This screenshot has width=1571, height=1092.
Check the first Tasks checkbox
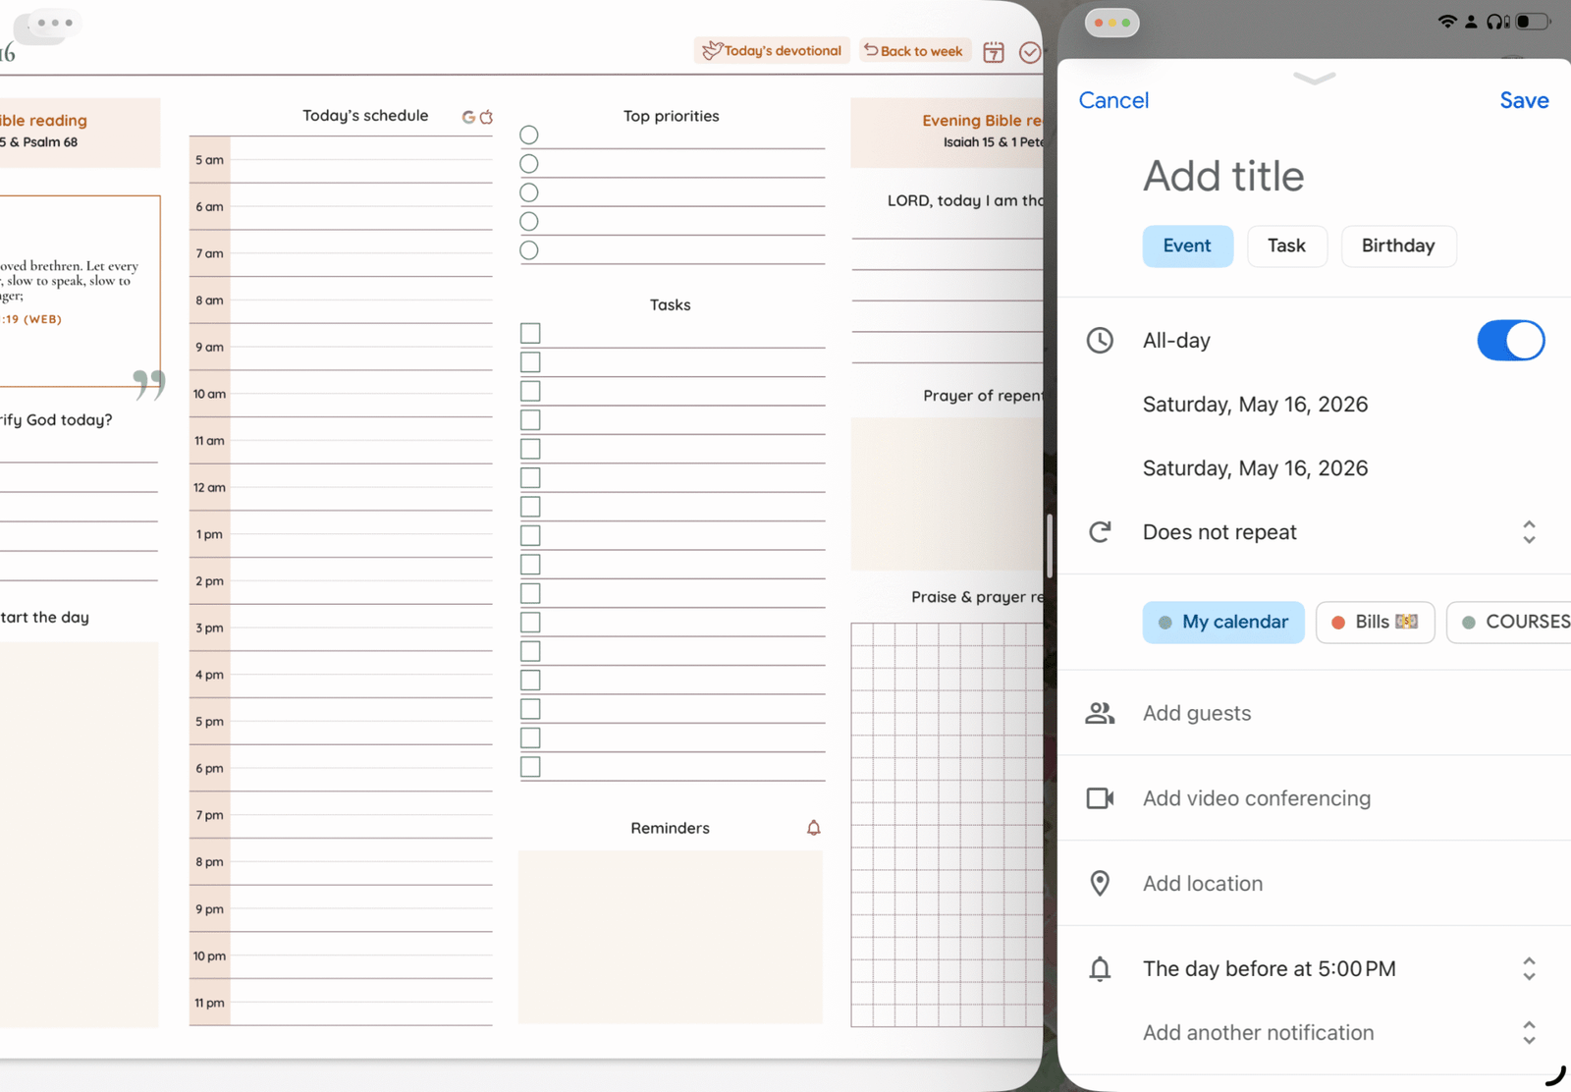point(530,334)
